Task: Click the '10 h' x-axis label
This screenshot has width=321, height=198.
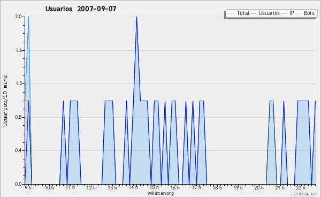Action: pyautogui.click(x=49, y=187)
